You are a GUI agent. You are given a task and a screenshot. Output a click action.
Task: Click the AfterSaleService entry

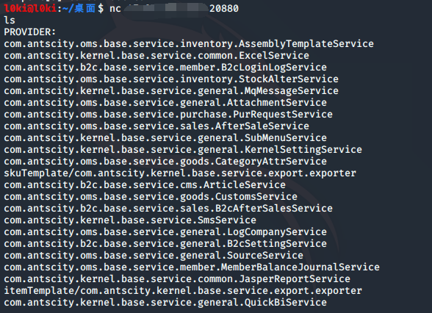[156, 126]
